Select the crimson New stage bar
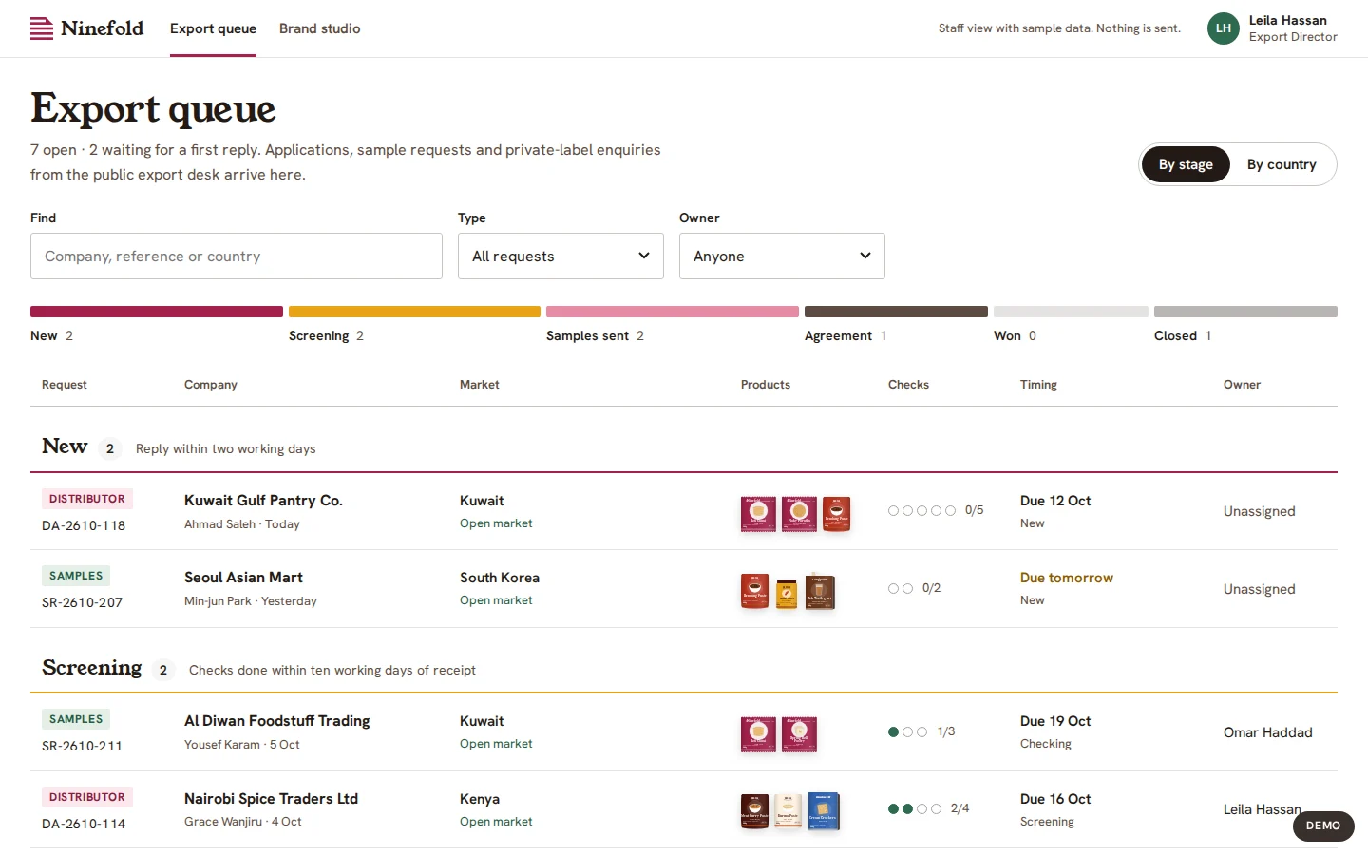Viewport: 1368px width, 855px height. (157, 312)
